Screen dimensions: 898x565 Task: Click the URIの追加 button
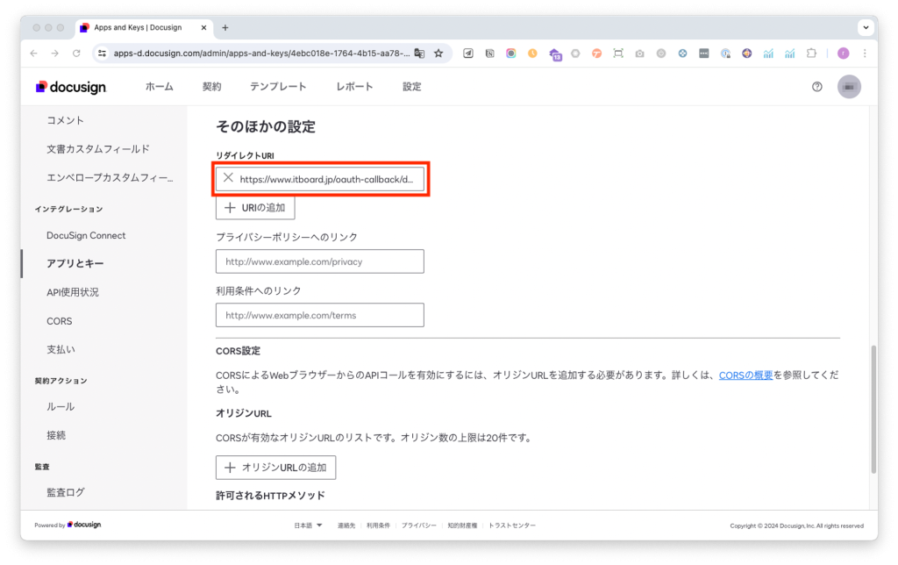[255, 208]
